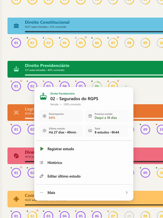Open lesson 09 under the red subject
The height and width of the screenshot is (218, 163).
tap(145, 173)
